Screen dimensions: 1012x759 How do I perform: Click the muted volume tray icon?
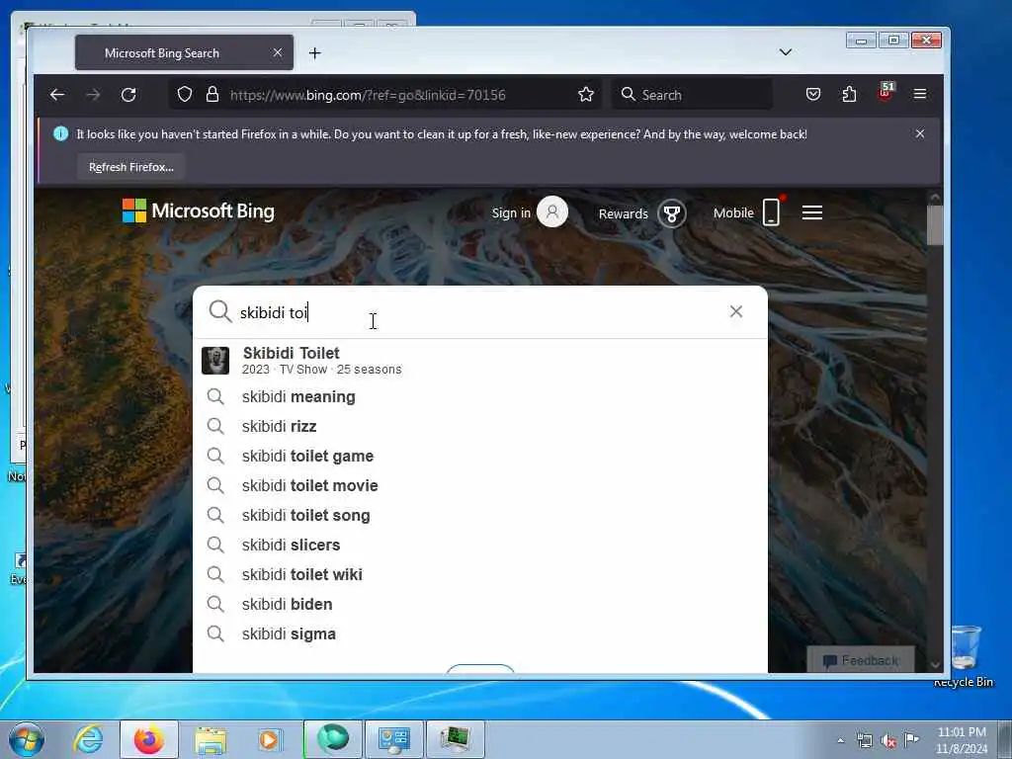click(x=888, y=741)
